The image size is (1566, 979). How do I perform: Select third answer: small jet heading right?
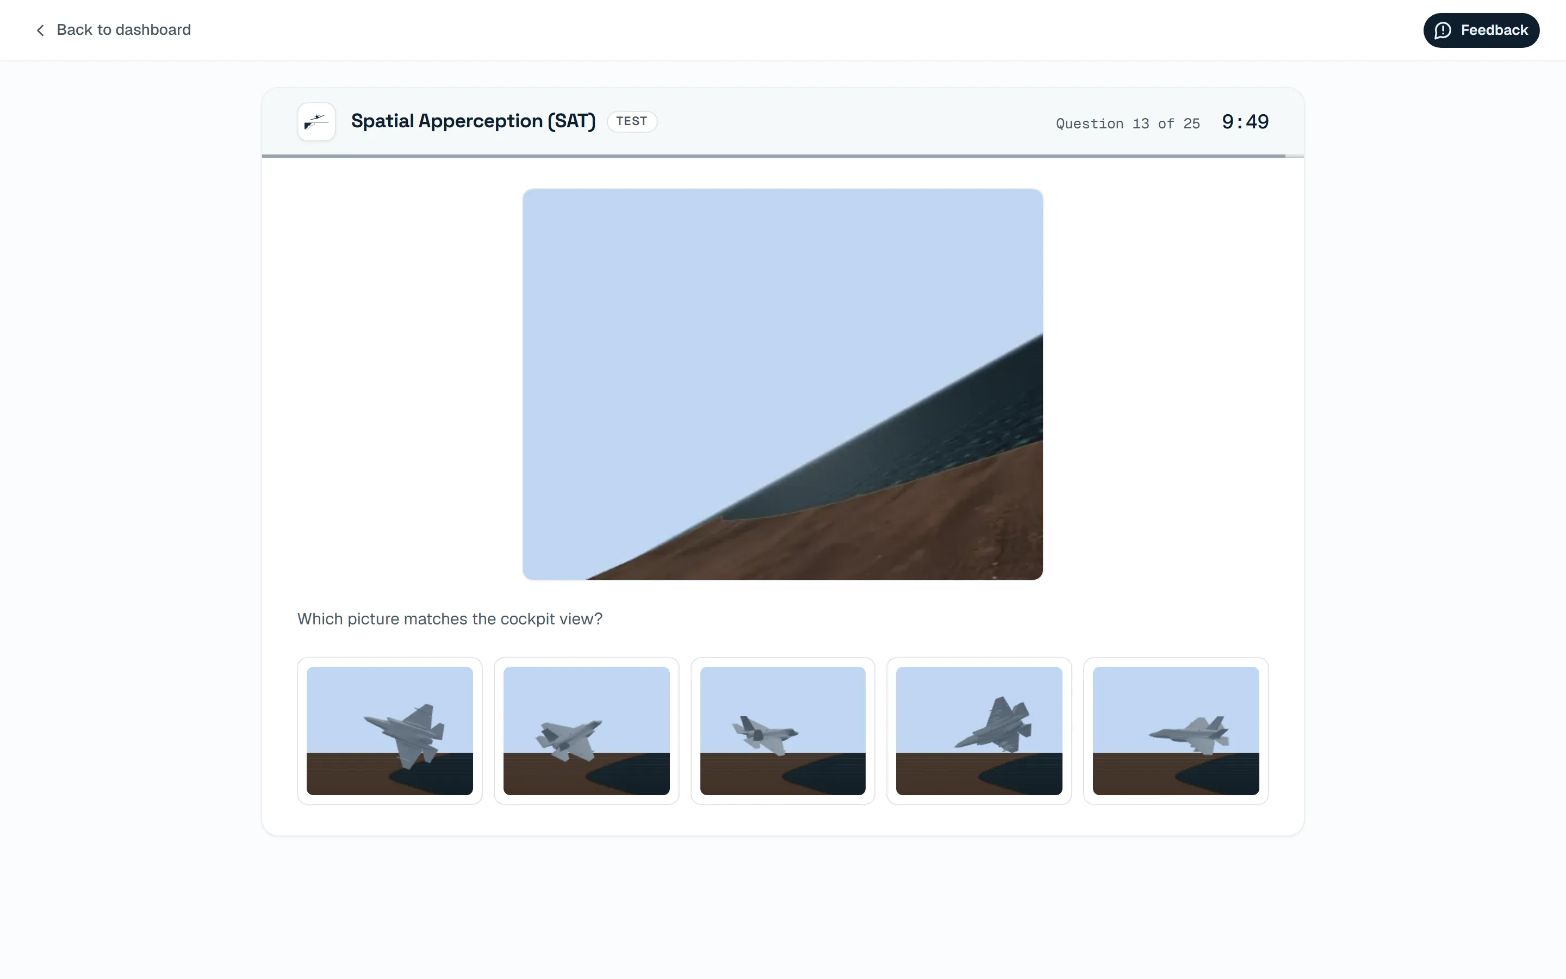click(782, 730)
